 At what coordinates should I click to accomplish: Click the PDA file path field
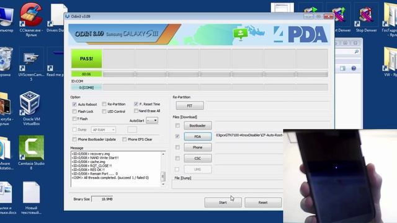[249, 136]
